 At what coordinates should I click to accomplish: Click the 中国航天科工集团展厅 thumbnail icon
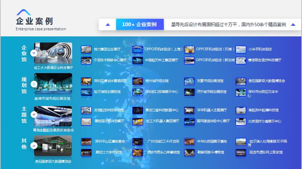[x=138, y=61]
